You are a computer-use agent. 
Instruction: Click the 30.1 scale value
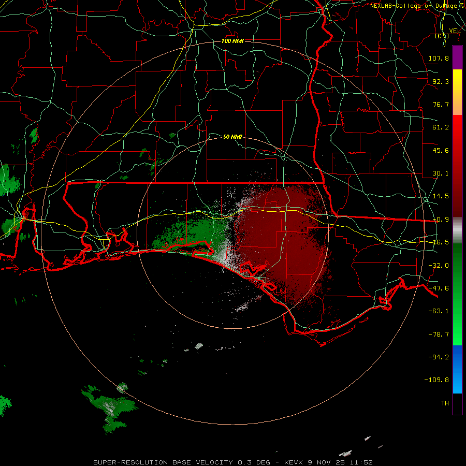[441, 173]
